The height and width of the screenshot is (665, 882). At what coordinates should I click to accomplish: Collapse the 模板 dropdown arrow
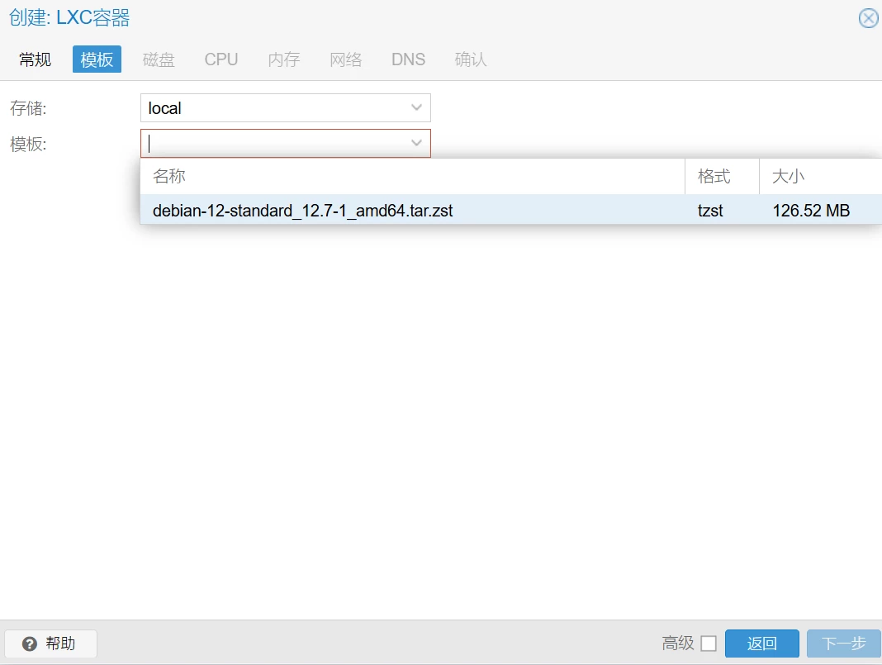pos(416,144)
